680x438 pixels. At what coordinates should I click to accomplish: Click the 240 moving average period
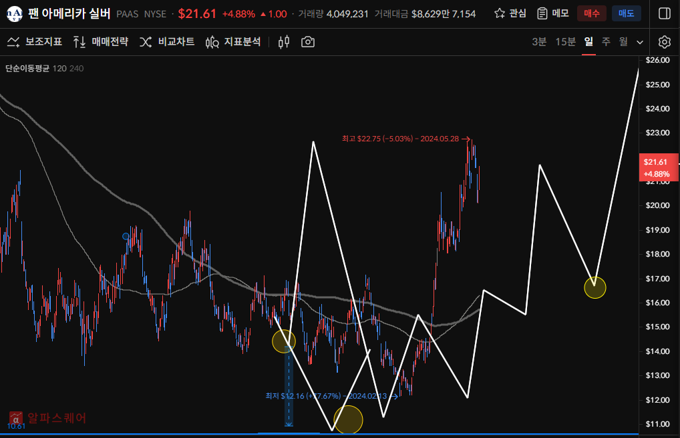[x=76, y=69]
